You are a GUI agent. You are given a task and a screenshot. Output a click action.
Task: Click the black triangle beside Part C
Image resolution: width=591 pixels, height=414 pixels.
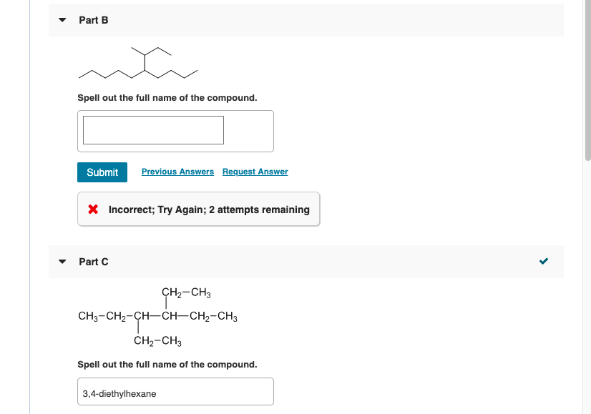click(62, 262)
